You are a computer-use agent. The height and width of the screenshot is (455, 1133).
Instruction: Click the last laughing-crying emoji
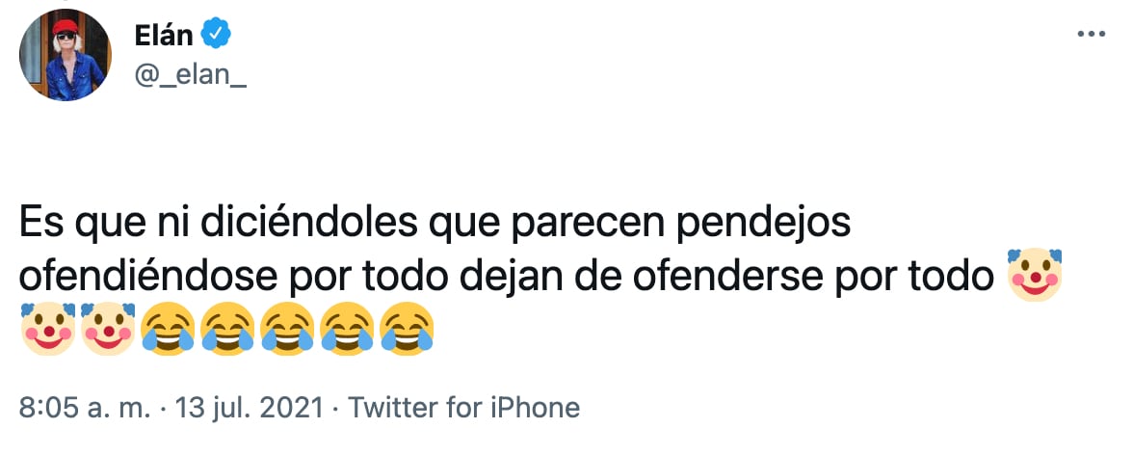(407, 328)
